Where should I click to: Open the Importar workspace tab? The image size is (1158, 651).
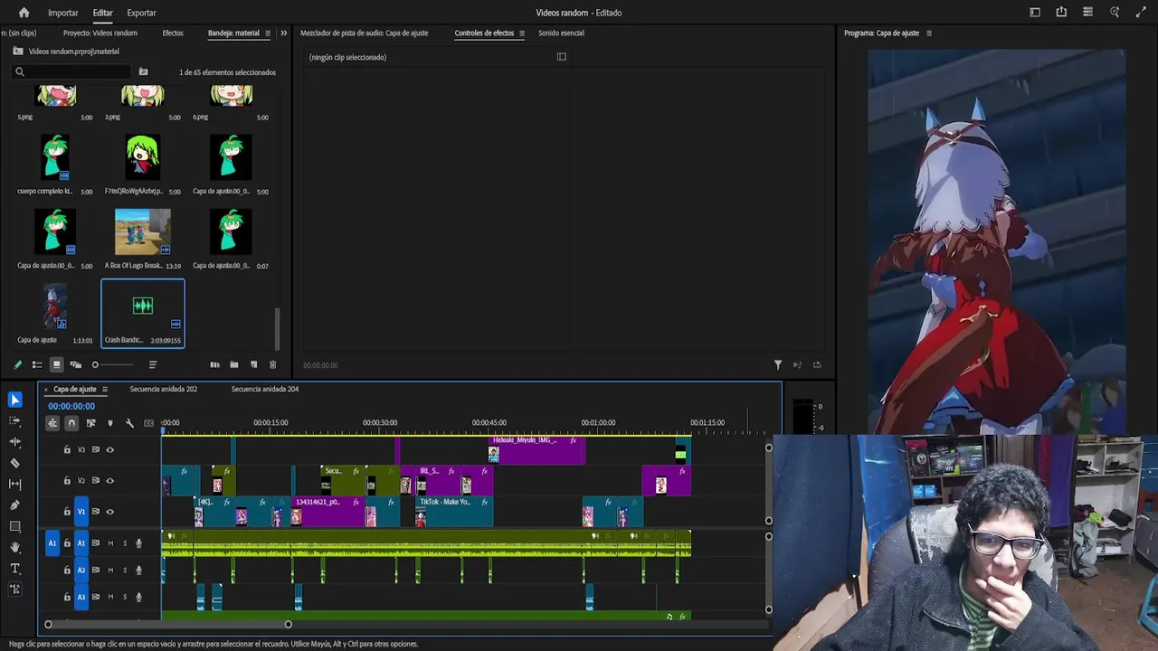click(63, 13)
